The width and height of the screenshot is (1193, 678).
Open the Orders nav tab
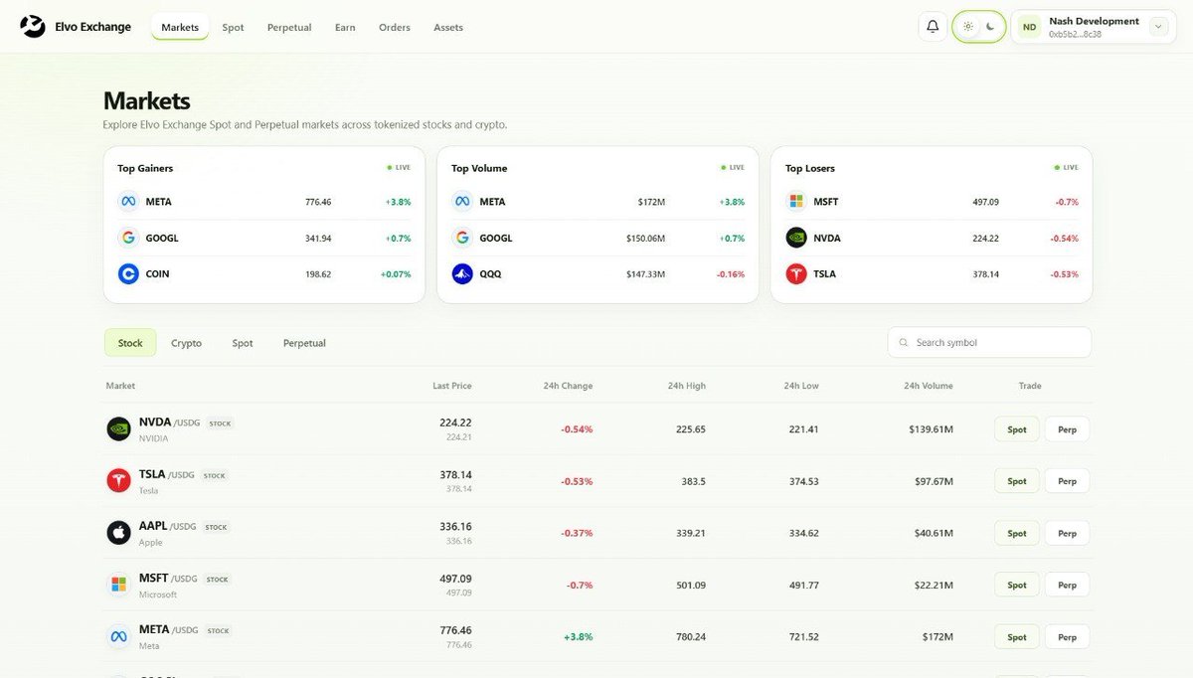pyautogui.click(x=395, y=28)
